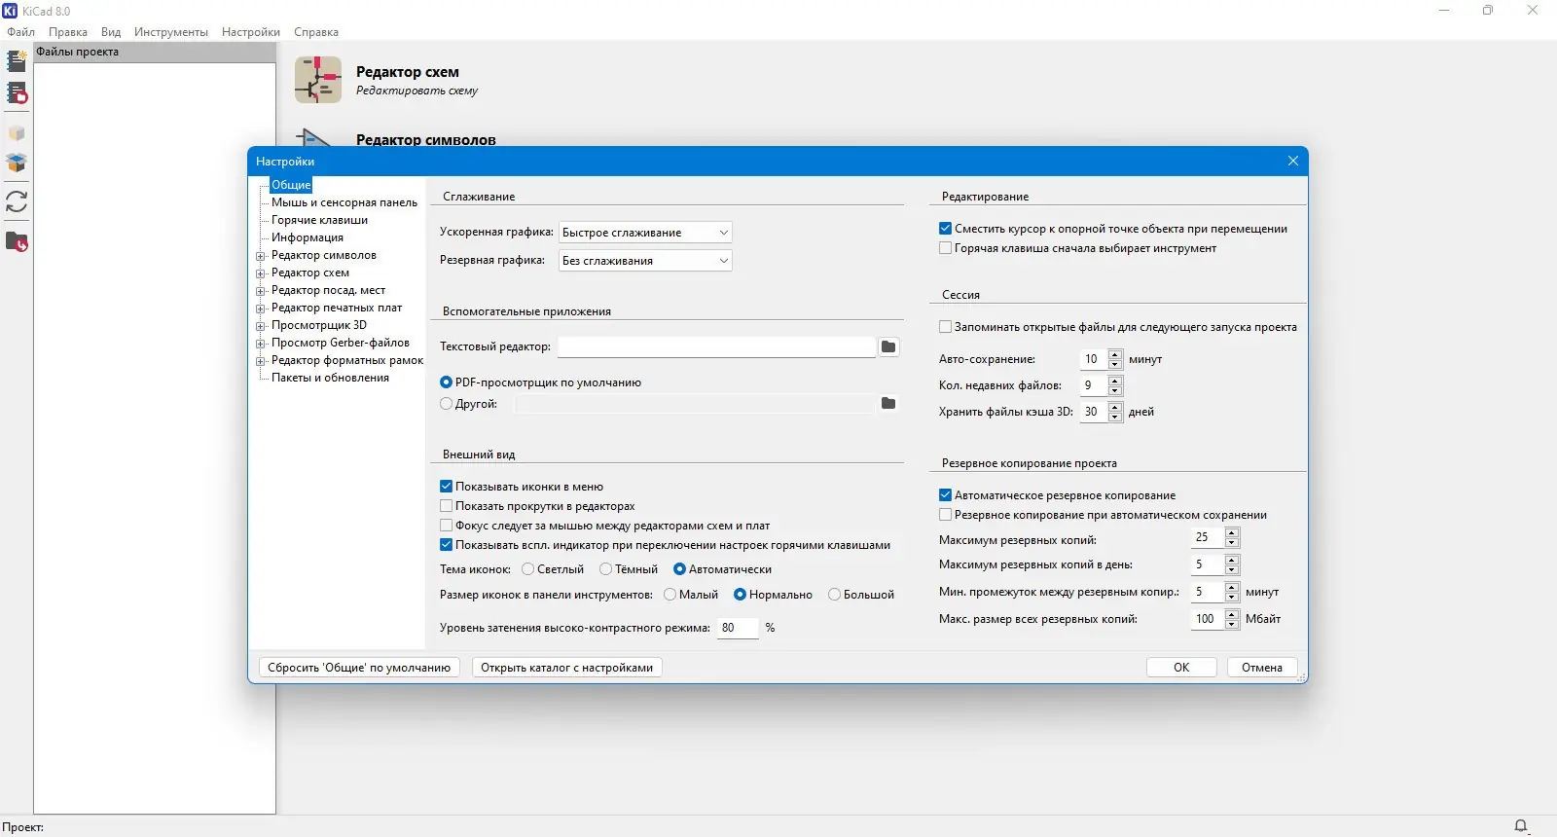Viewport: 1557px width, 837px height.
Task: Click the 'Отмена' button
Action: 1262,668
